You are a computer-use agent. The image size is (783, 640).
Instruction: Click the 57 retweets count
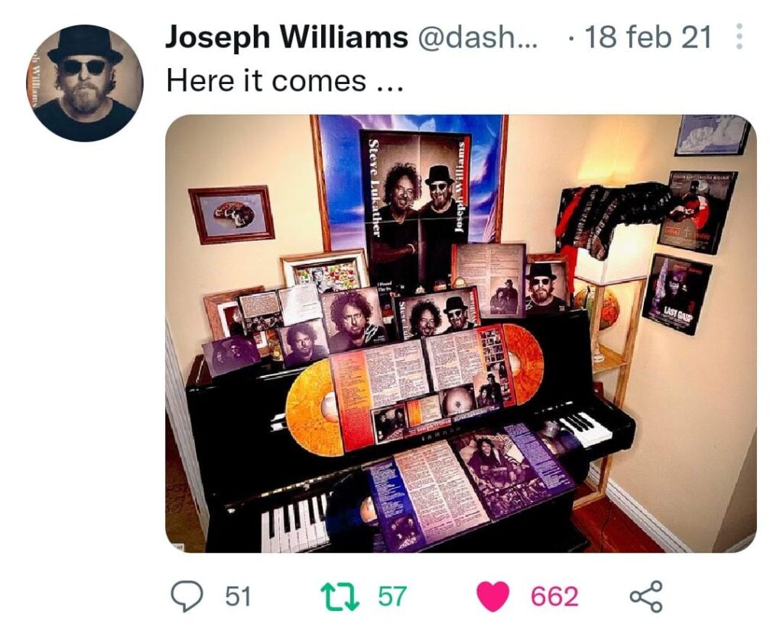(393, 596)
